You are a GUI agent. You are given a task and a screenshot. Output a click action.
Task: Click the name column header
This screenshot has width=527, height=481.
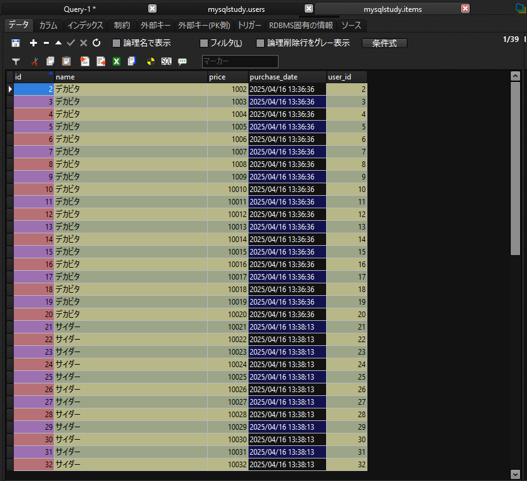click(x=131, y=77)
